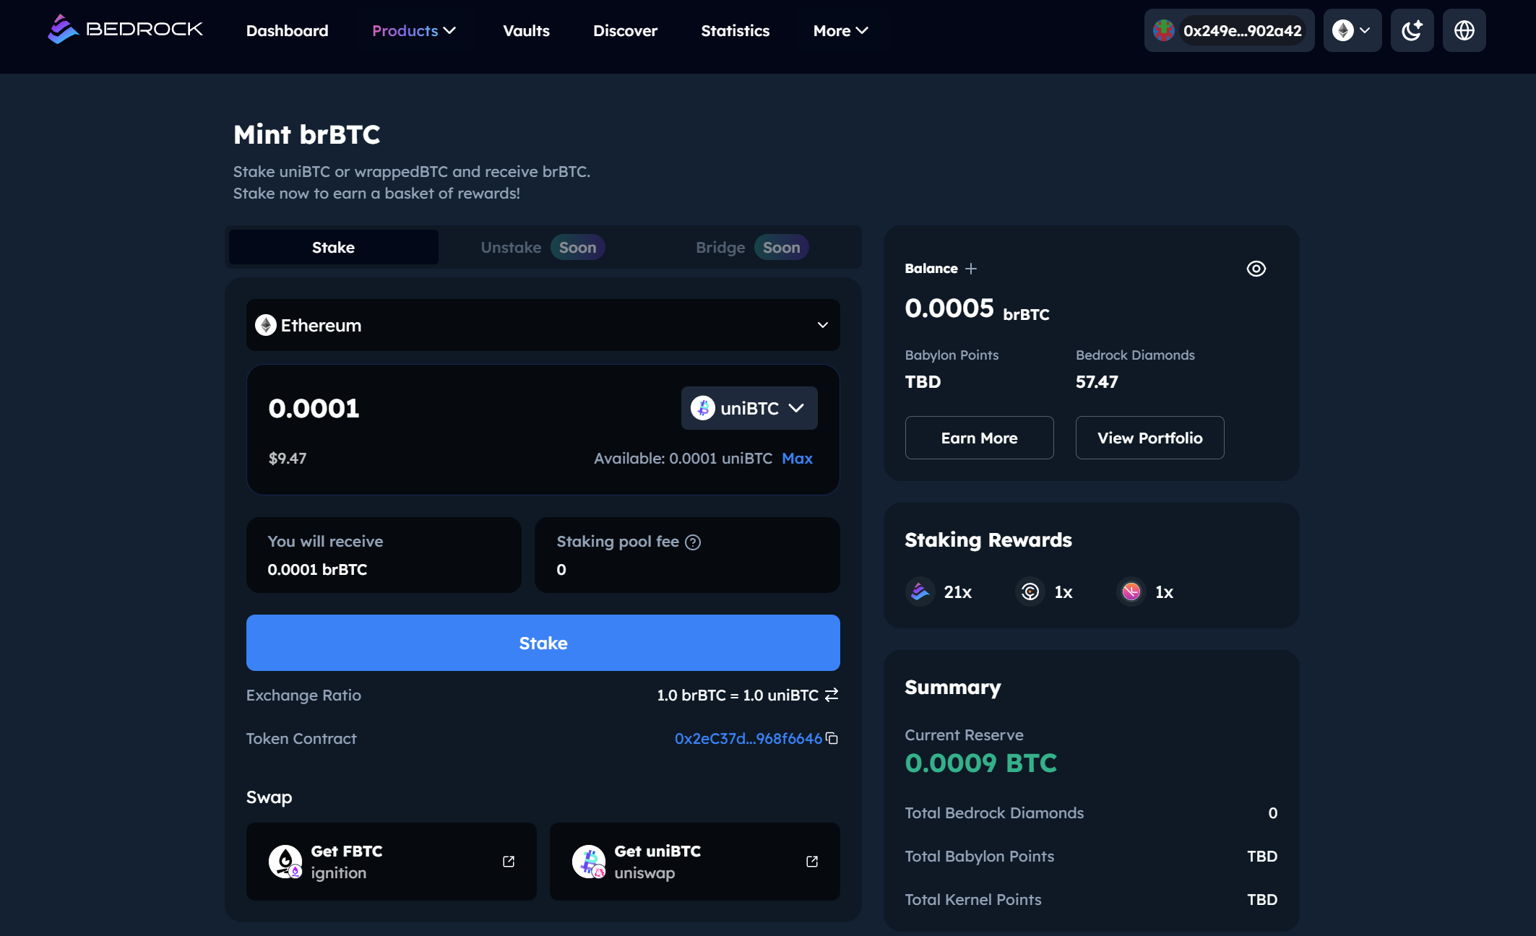Open the language globe icon
Screen dimensions: 1536x936
click(x=1464, y=30)
